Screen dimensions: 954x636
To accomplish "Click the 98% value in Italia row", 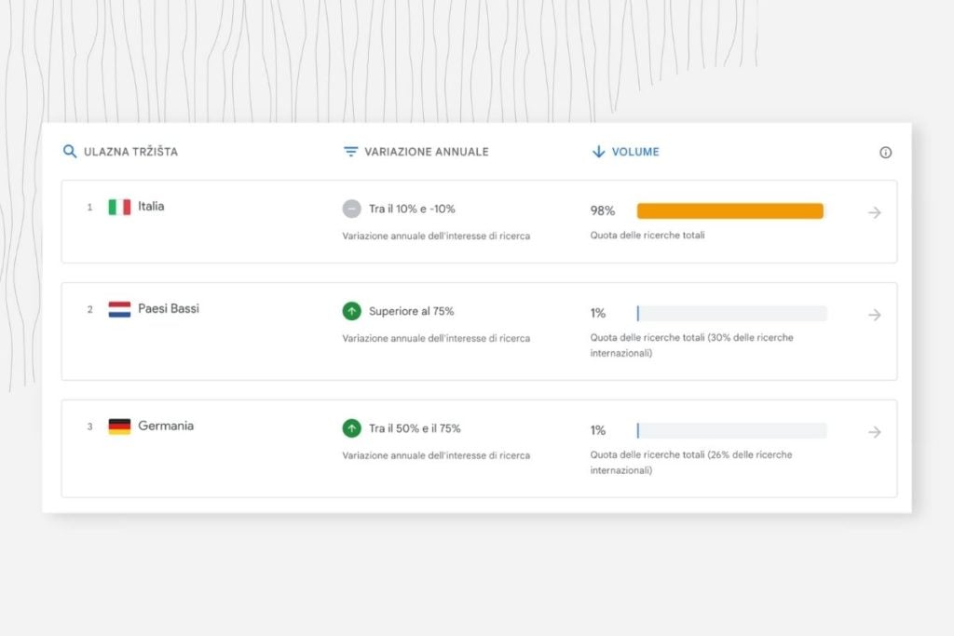I will pyautogui.click(x=603, y=210).
